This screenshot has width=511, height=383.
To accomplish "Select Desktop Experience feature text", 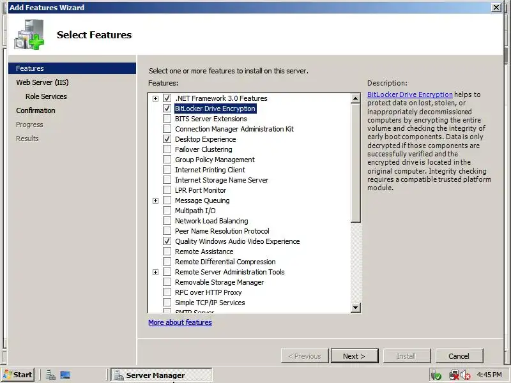I will 205,139.
